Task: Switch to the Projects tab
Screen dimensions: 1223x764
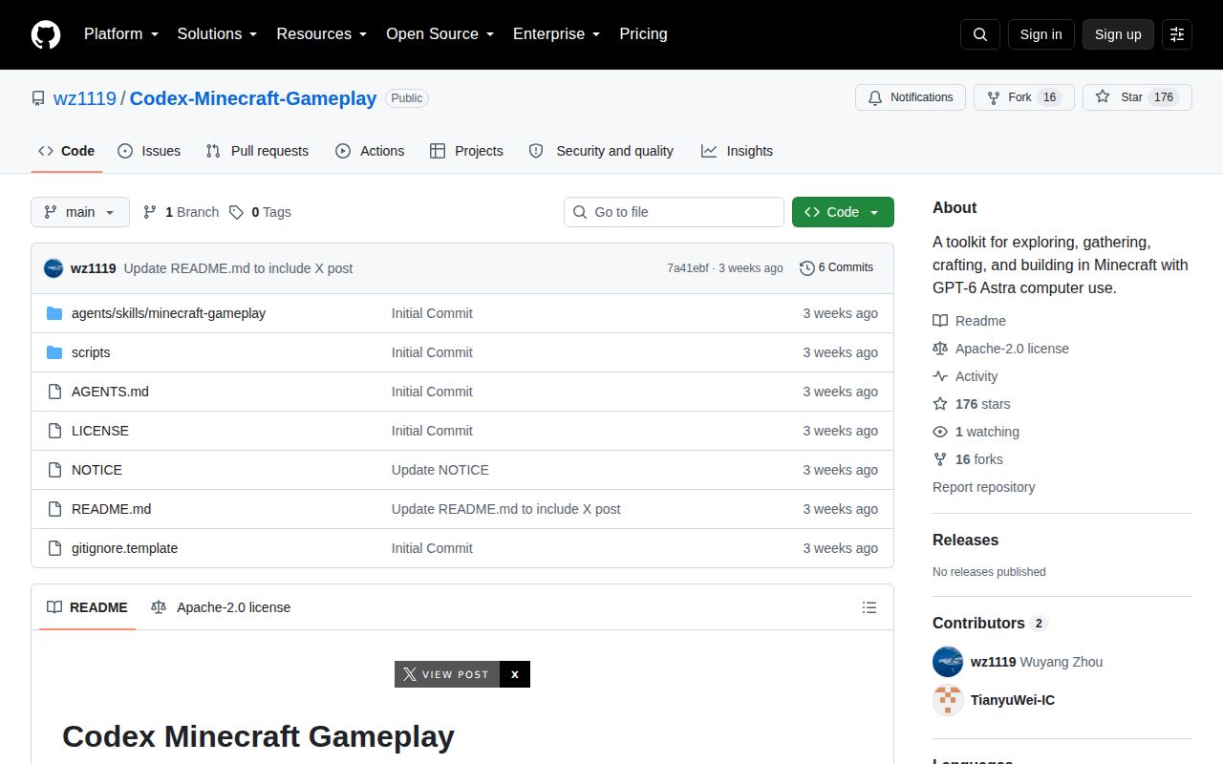Action: [x=466, y=151]
